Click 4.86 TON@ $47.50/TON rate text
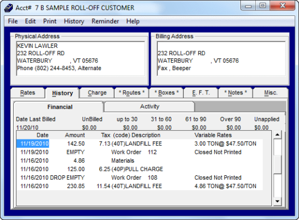Image resolution: width=299 pixels, height=220 pixels. 225,186
